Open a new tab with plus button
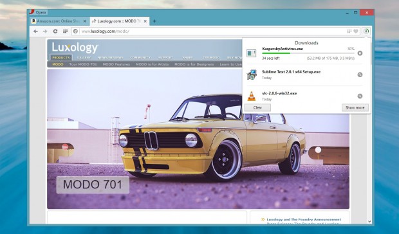 pyautogui.click(x=154, y=21)
